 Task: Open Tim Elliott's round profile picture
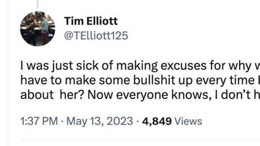[38, 29]
